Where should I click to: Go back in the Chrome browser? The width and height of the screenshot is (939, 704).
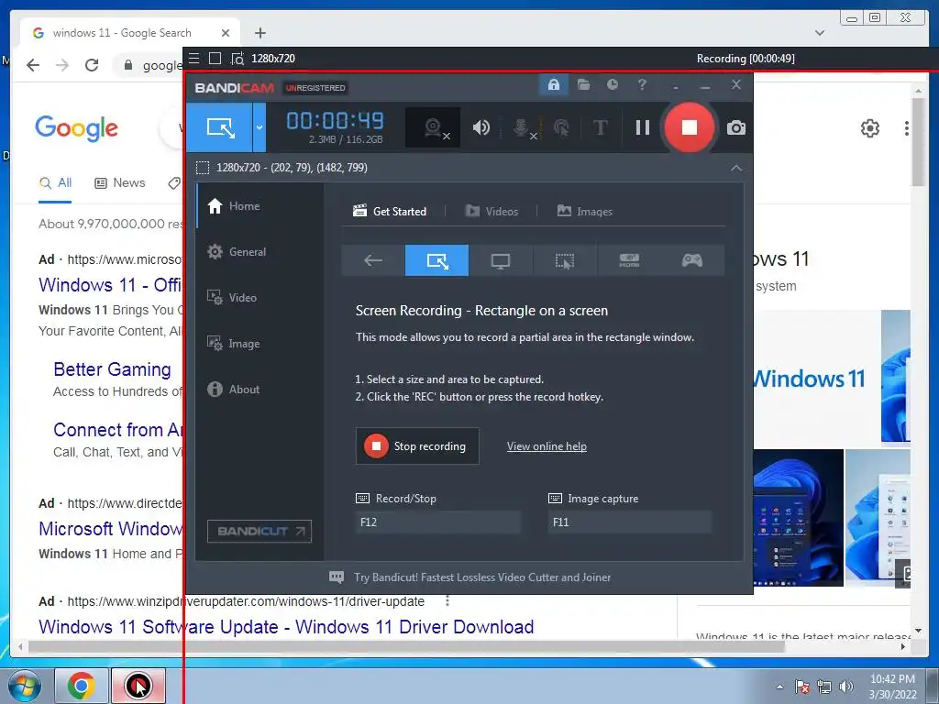click(x=33, y=65)
